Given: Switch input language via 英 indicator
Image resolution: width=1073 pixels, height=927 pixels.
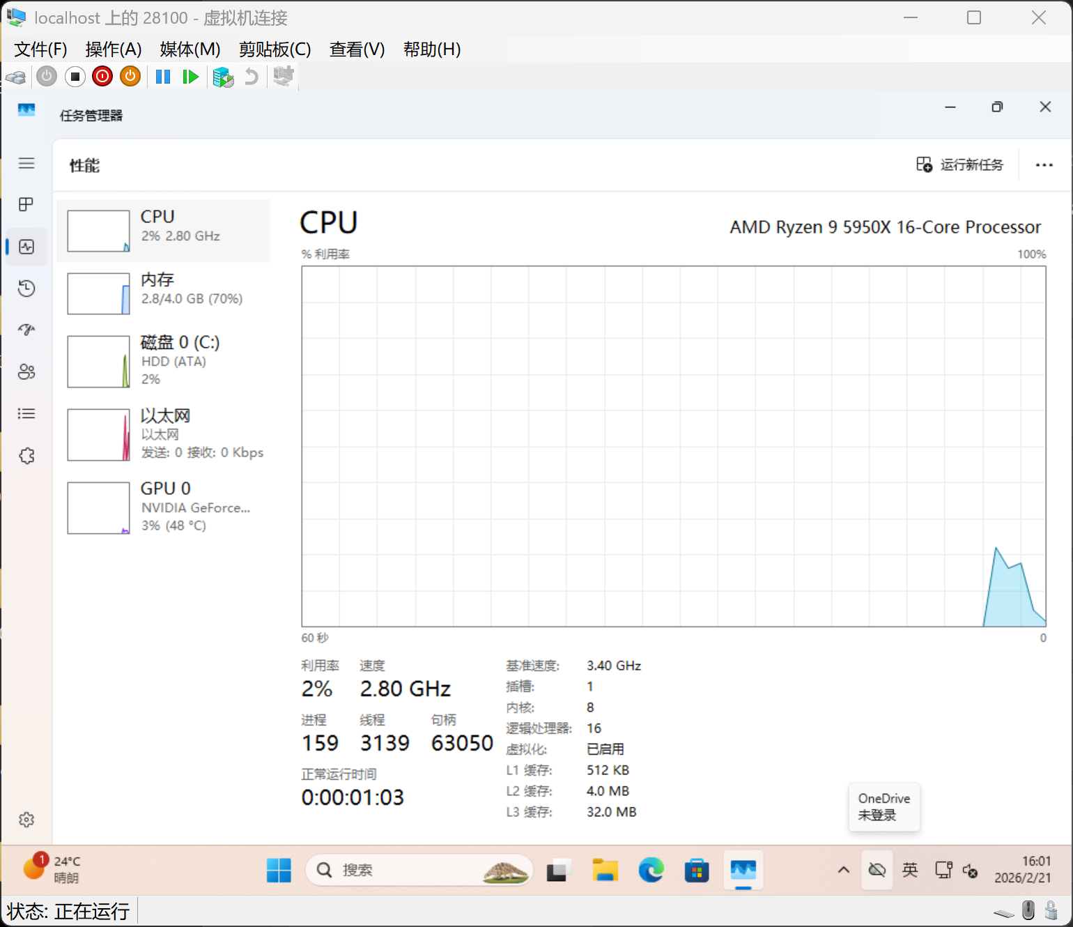Looking at the screenshot, I should (910, 870).
